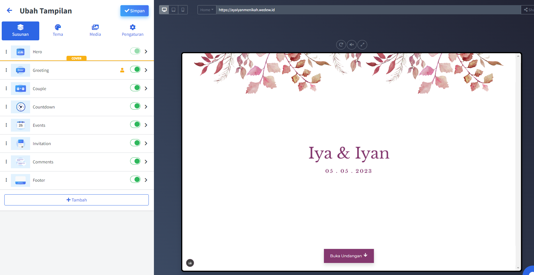The image size is (534, 275).
Task: Turn off the Footer section
Action: (x=135, y=179)
